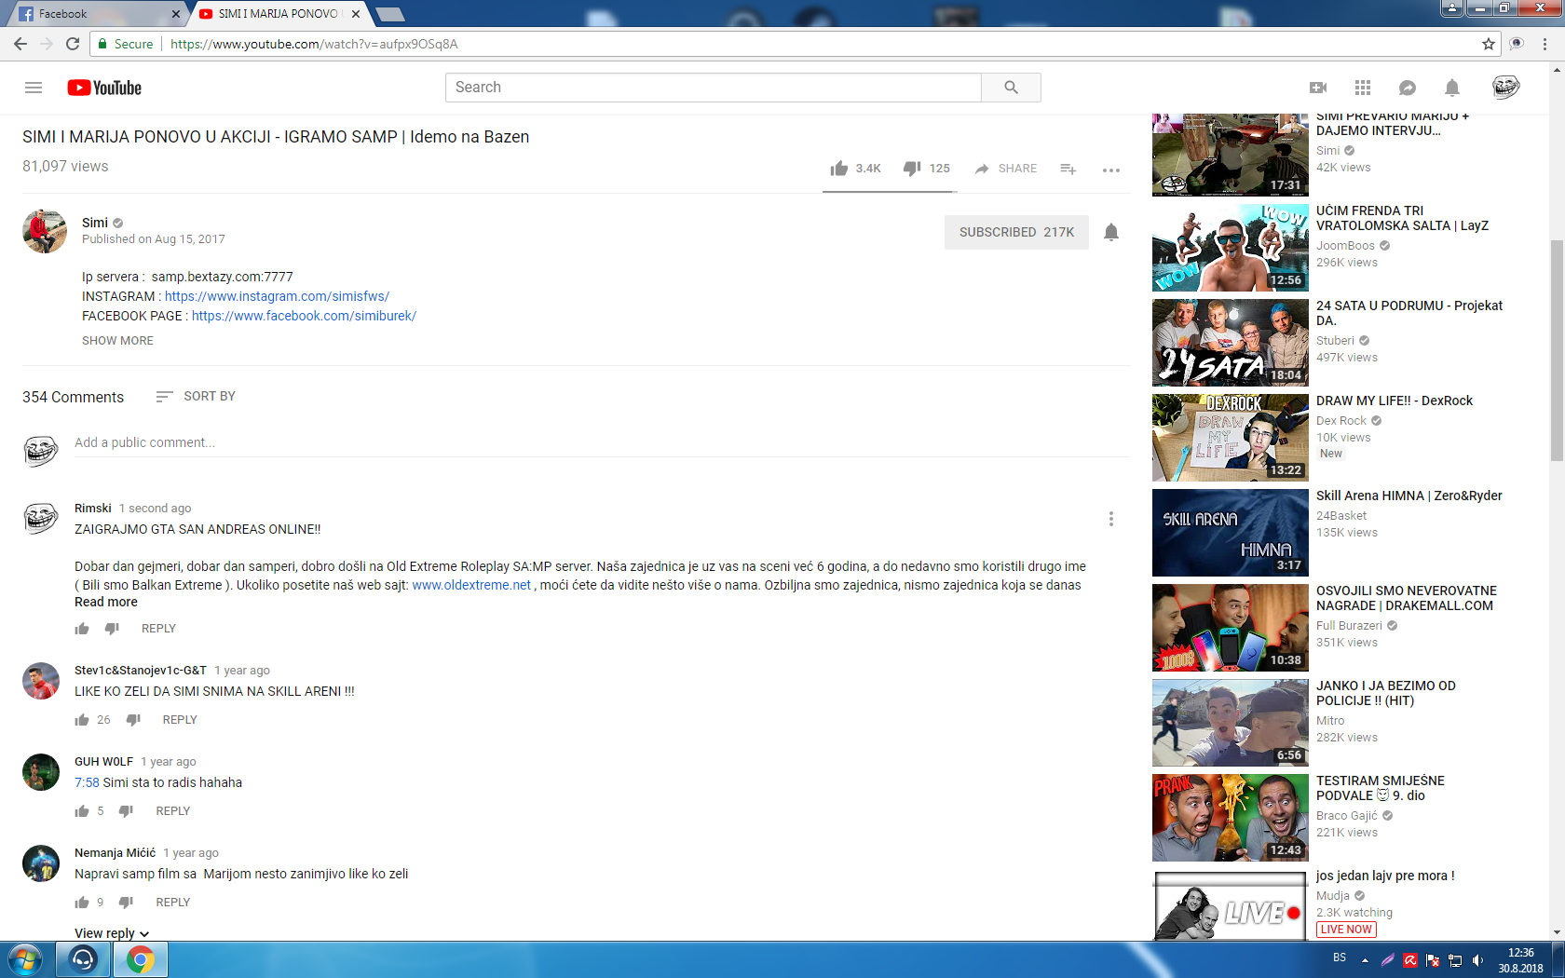Open Simi channel avatar
The height and width of the screenshot is (978, 1565).
pos(45,231)
